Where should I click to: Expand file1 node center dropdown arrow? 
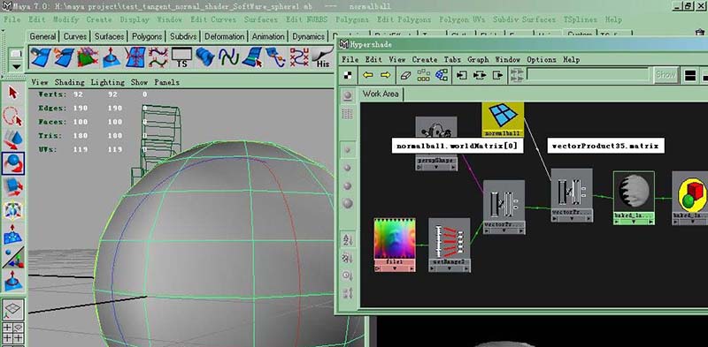pyautogui.click(x=395, y=268)
